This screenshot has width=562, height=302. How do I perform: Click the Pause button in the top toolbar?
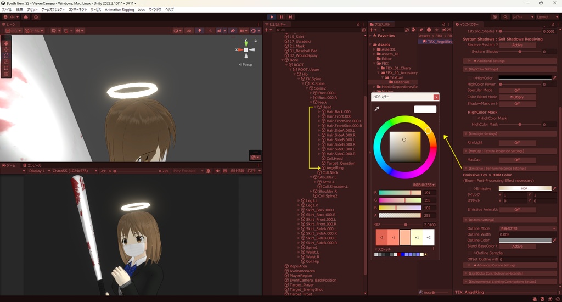[281, 17]
